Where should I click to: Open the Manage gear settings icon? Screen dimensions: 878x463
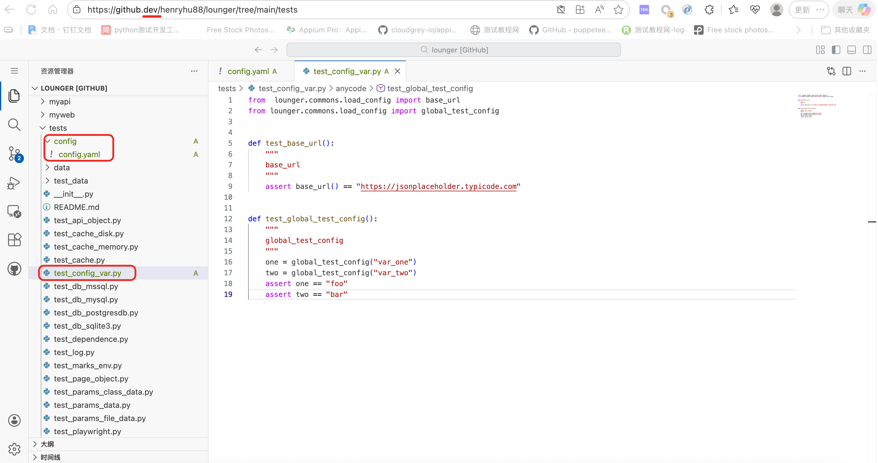14,449
